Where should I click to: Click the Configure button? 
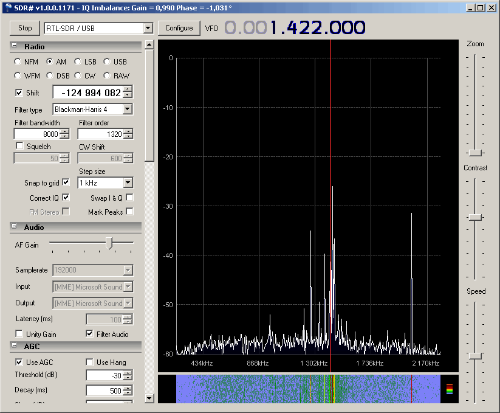(179, 28)
